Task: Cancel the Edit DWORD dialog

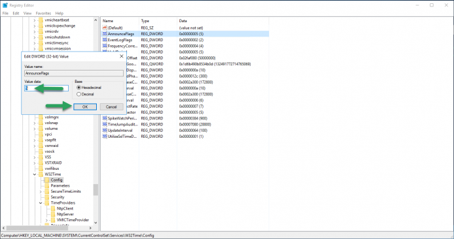Action: (x=111, y=106)
